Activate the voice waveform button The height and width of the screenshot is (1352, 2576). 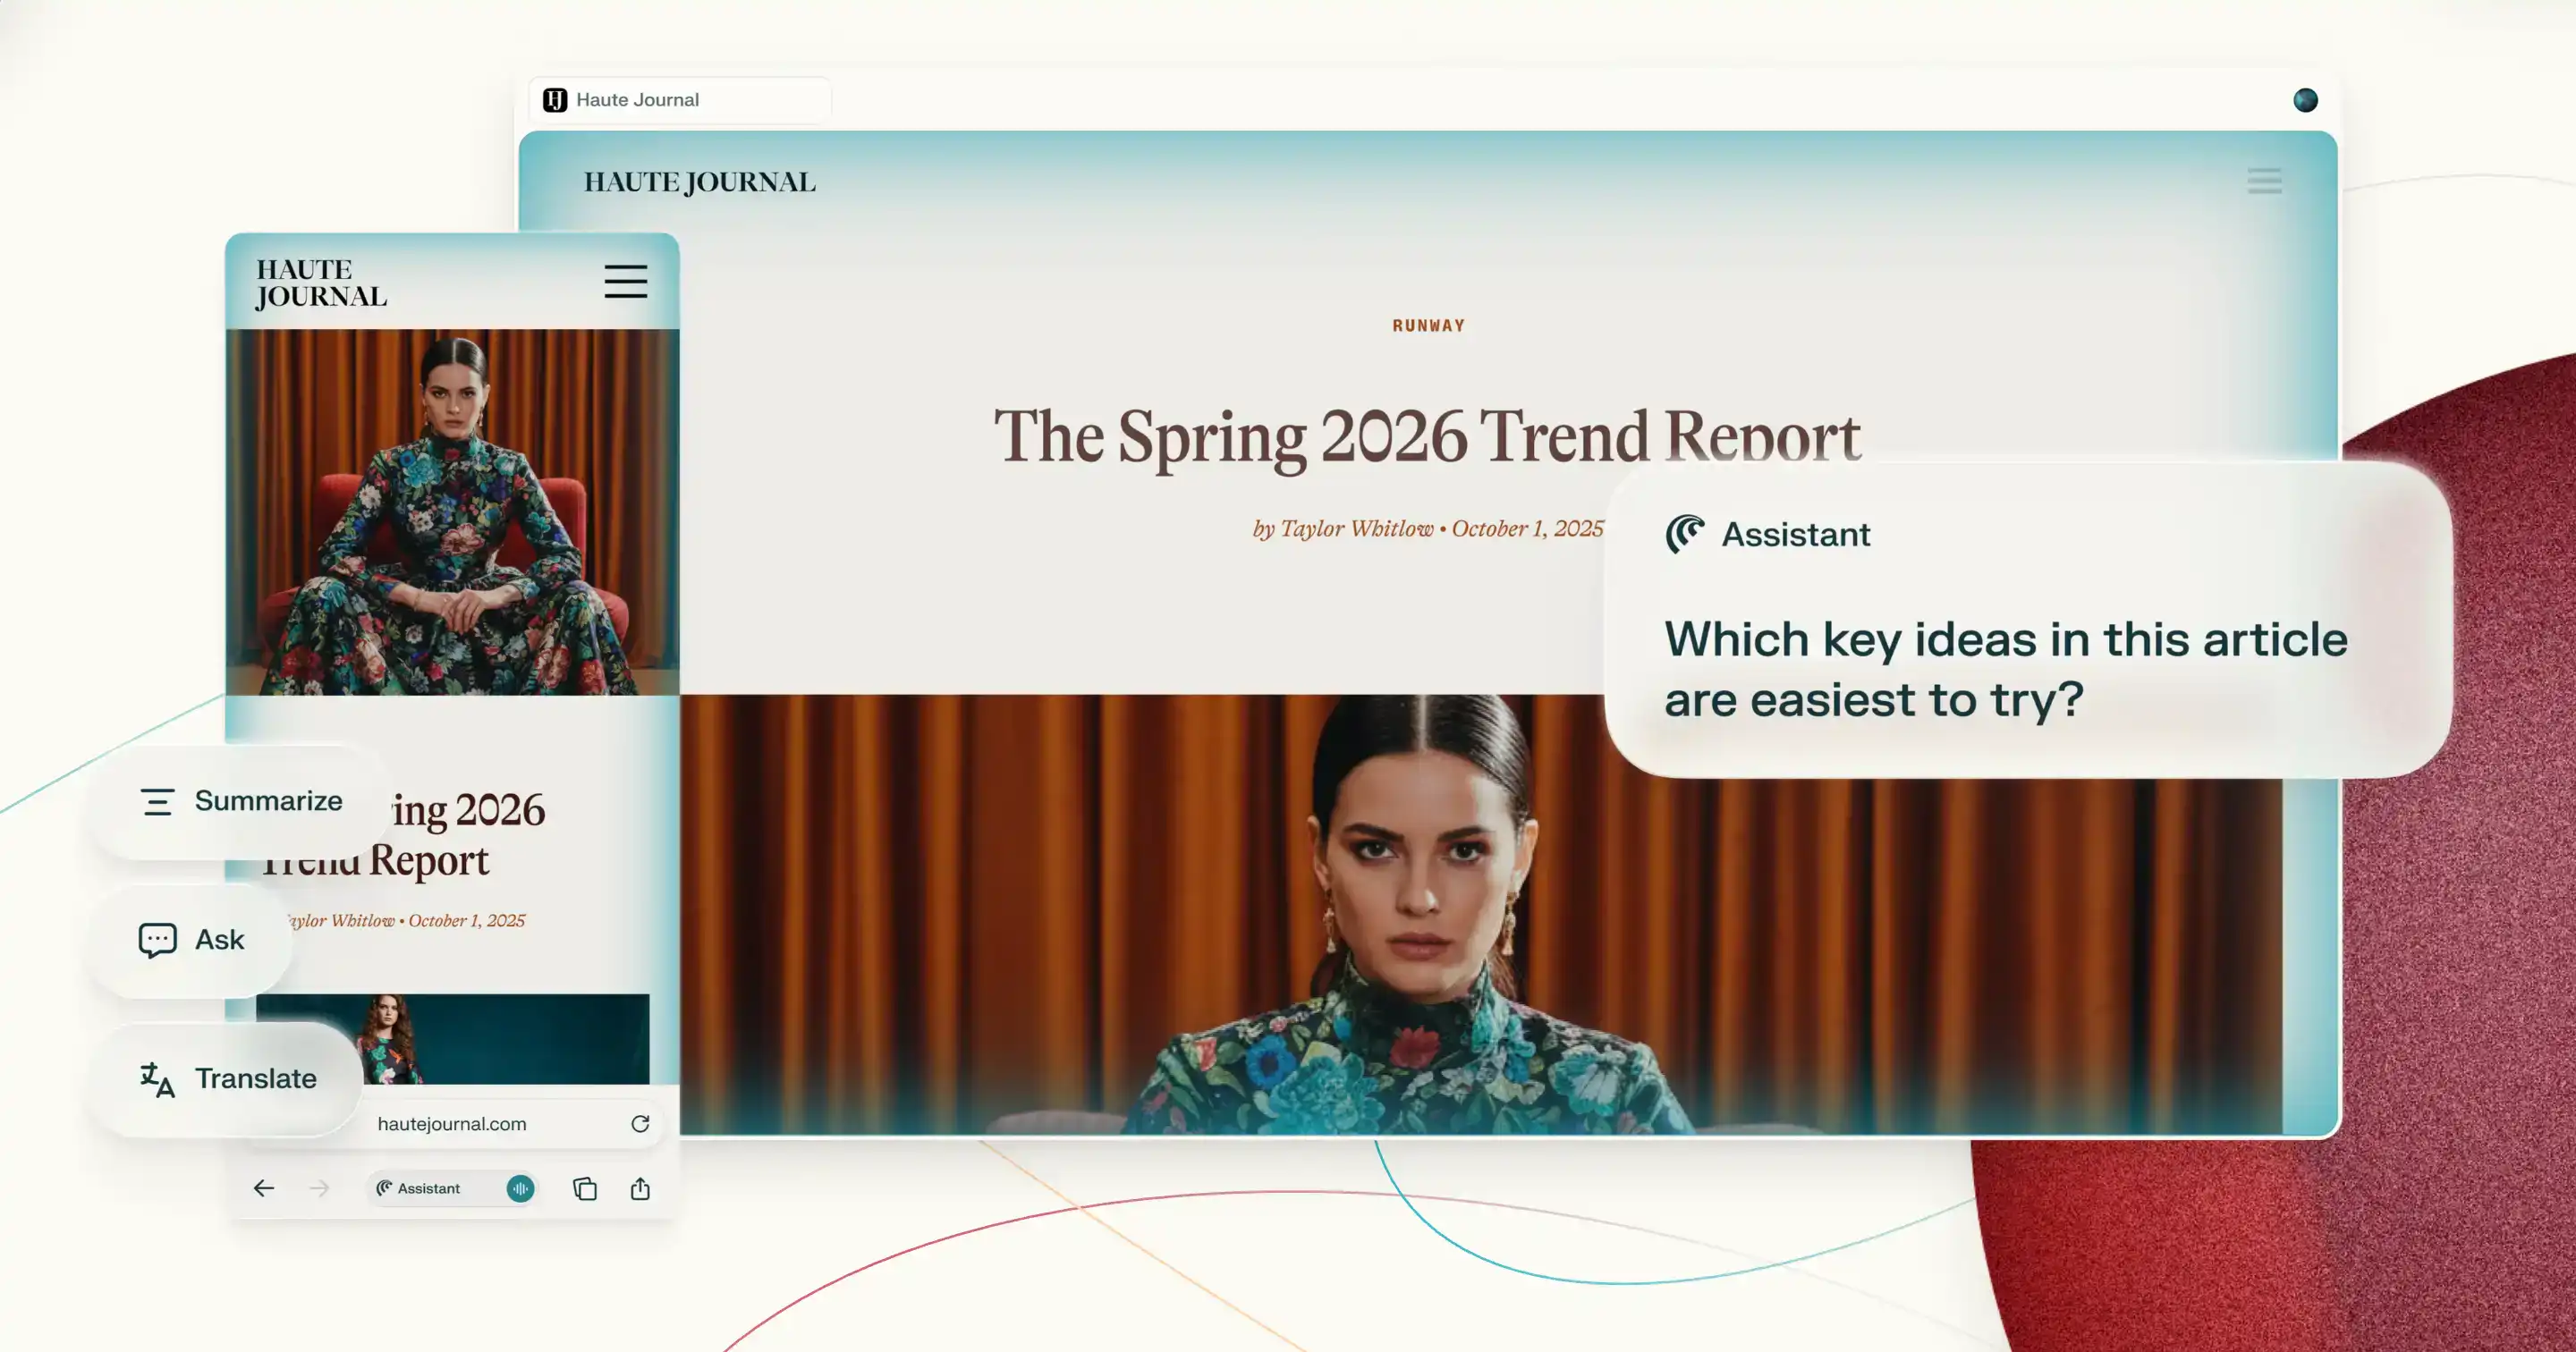click(x=520, y=1188)
